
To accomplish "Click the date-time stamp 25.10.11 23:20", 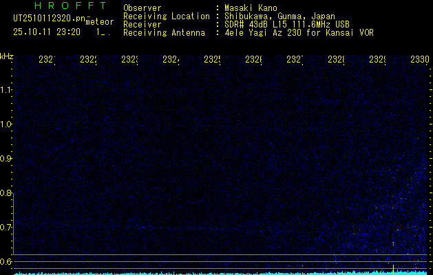I will (x=47, y=32).
